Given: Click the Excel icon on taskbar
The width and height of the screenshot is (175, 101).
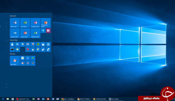Looking at the screenshot, I should [33, 99].
